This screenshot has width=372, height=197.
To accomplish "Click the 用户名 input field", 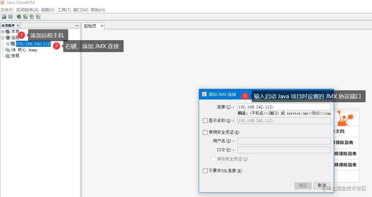I will 284,141.
